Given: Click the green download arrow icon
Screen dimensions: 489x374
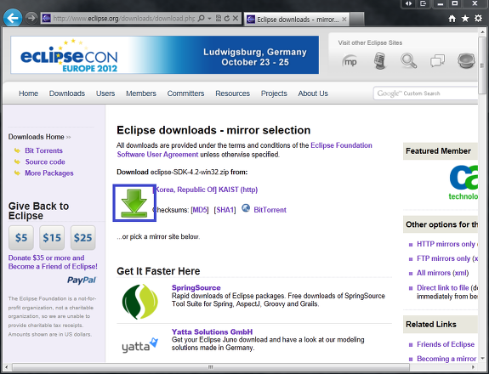Looking at the screenshot, I should tap(134, 203).
